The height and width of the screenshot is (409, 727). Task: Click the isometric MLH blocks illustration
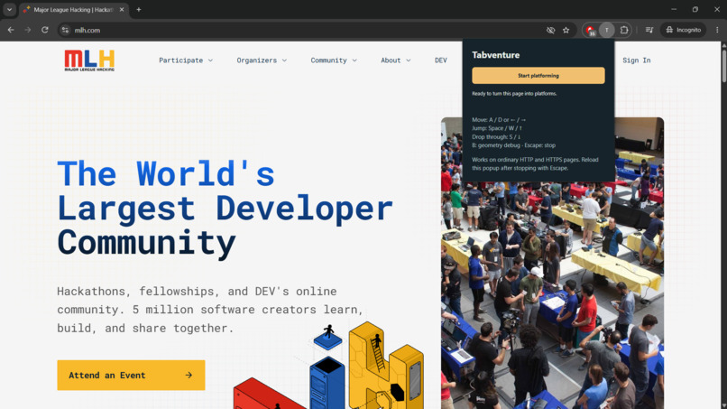328,366
